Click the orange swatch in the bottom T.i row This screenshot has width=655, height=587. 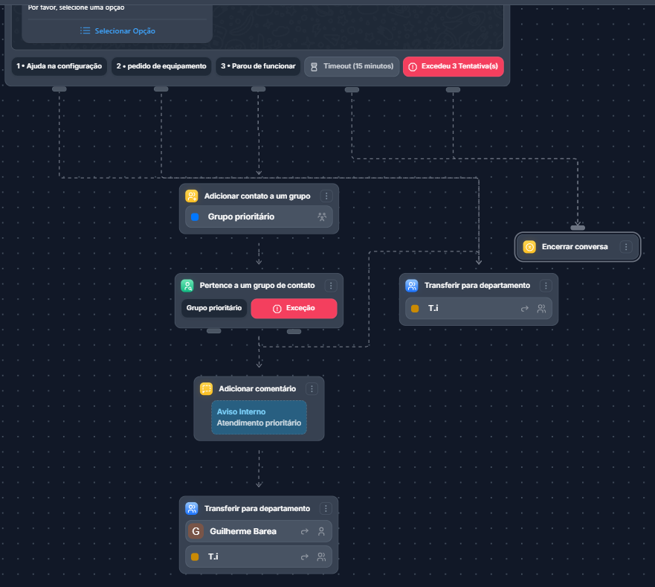tap(195, 557)
